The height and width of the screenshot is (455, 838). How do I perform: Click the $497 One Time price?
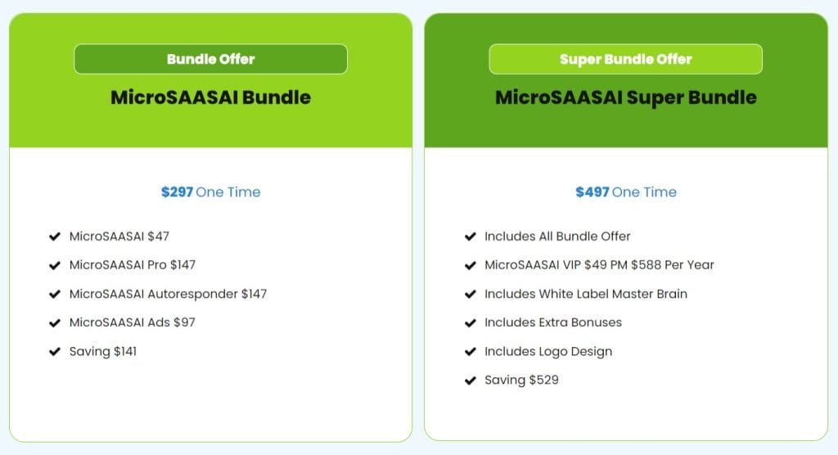click(626, 192)
